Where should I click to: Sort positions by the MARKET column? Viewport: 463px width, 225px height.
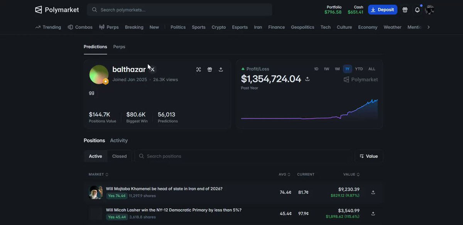98,174
